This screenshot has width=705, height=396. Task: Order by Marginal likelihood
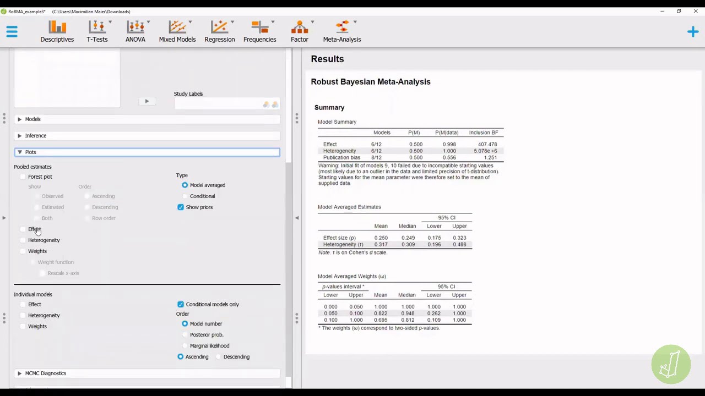click(x=185, y=345)
